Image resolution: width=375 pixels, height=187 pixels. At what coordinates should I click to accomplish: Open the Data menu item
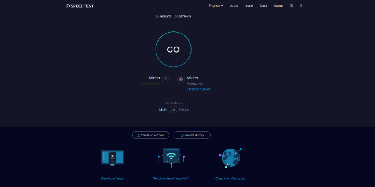click(263, 6)
